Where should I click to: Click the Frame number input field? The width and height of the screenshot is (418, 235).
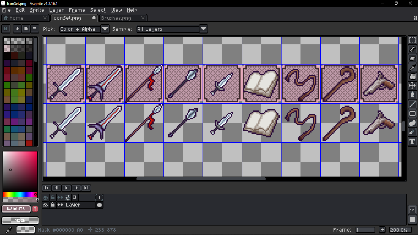pos(365,230)
